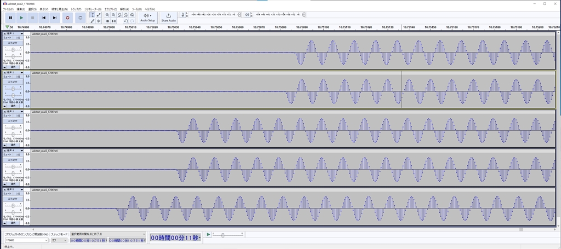Select the Envelope tool
The height and width of the screenshot is (249, 561).
(99, 15)
